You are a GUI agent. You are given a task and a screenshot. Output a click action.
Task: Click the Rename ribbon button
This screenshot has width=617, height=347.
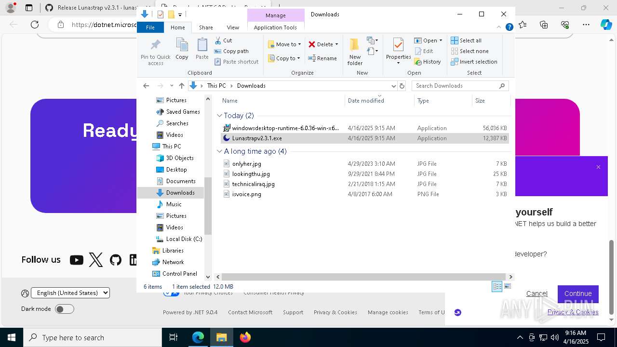(x=322, y=58)
